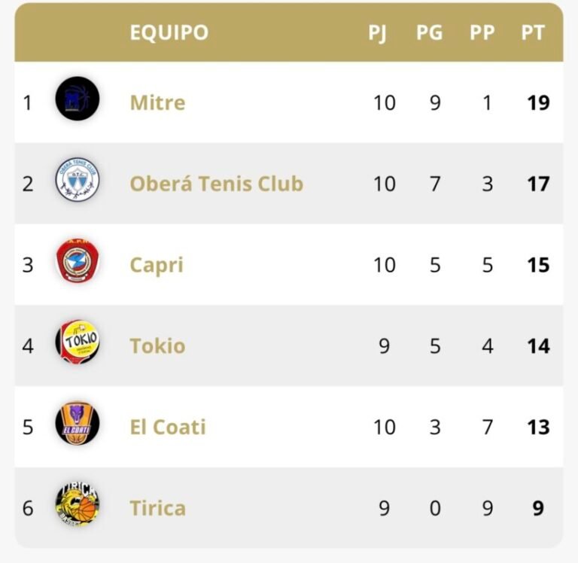Image resolution: width=578 pixels, height=563 pixels.
Task: Sort by the PJ column header
Action: click(377, 33)
